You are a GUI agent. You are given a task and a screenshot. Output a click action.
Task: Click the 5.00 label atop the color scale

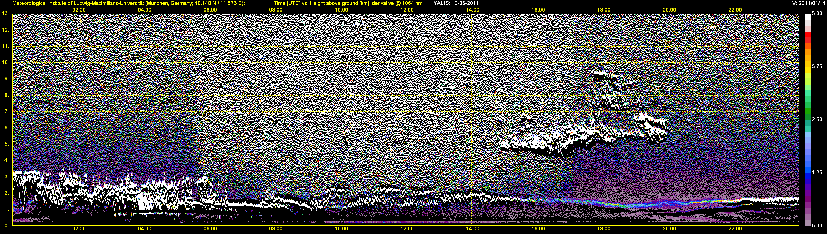click(817, 13)
